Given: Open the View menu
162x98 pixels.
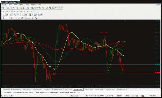Looking at the screenshot, I should [x=10, y=5].
